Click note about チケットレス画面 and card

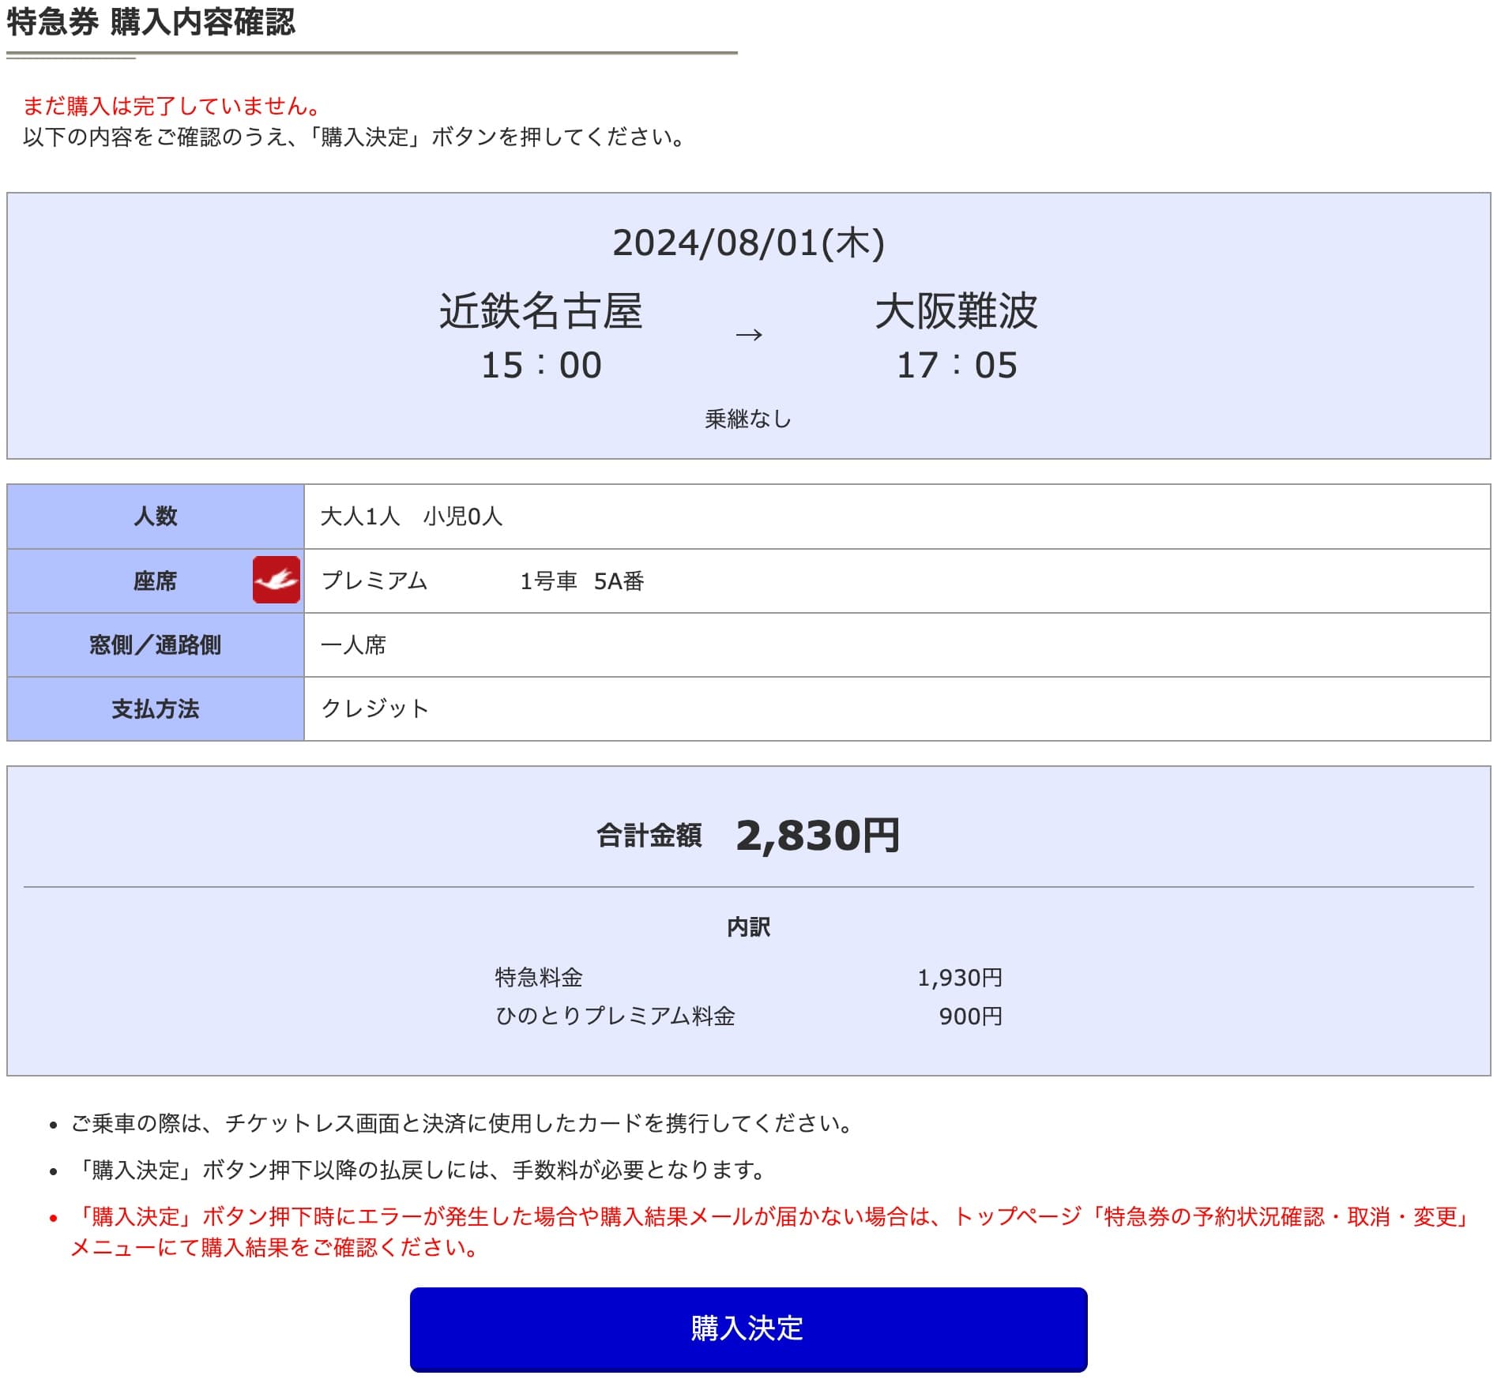click(x=462, y=1123)
